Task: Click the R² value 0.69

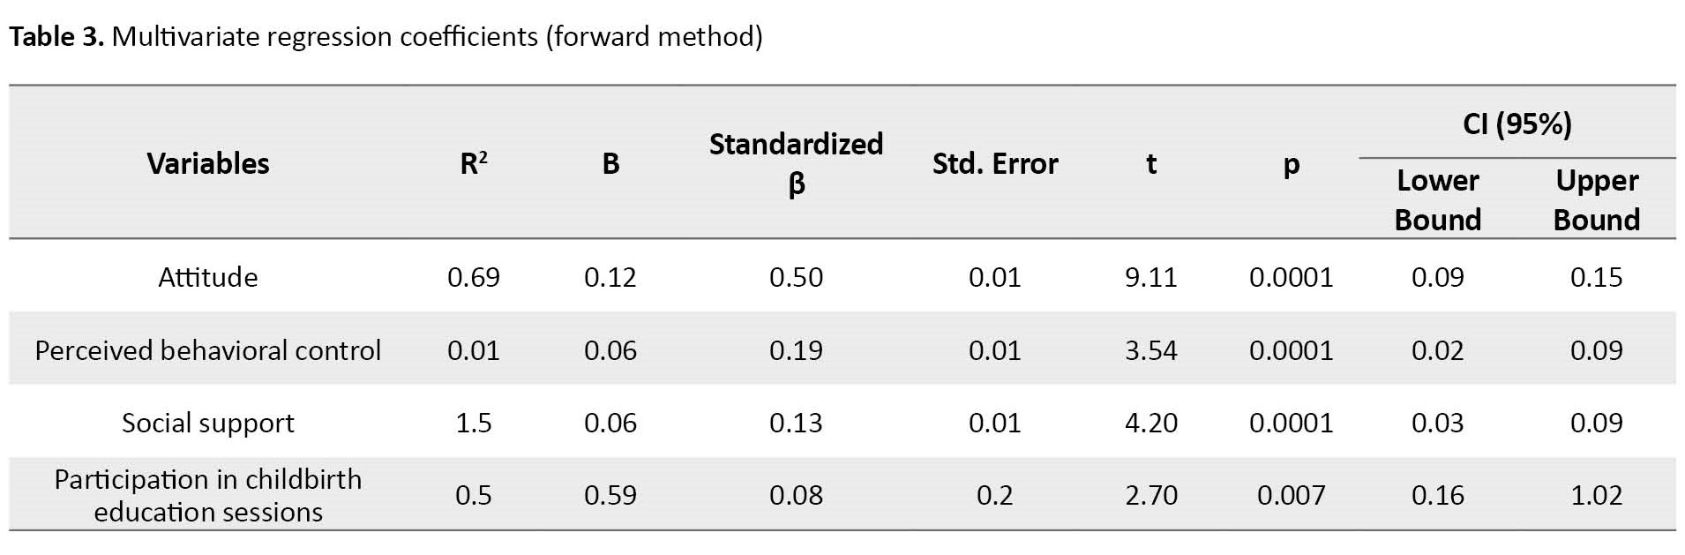Action: pyautogui.click(x=474, y=278)
